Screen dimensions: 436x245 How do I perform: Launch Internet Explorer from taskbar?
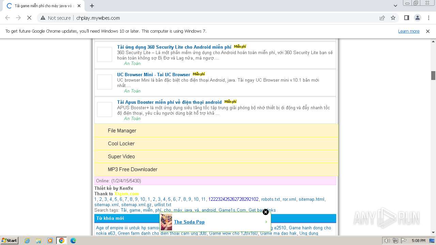point(27,241)
